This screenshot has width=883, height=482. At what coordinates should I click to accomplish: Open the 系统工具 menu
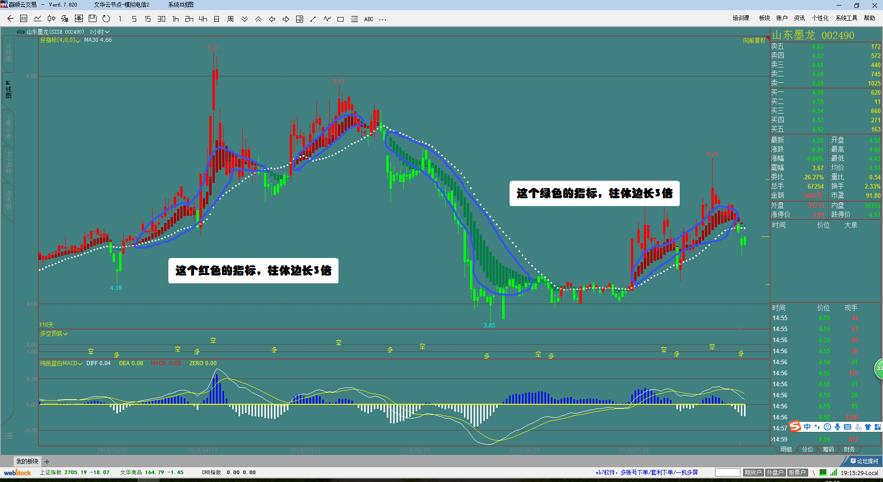846,18
